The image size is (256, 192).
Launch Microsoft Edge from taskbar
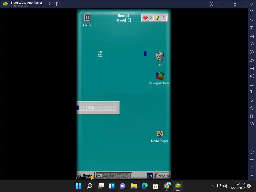click(x=145, y=186)
